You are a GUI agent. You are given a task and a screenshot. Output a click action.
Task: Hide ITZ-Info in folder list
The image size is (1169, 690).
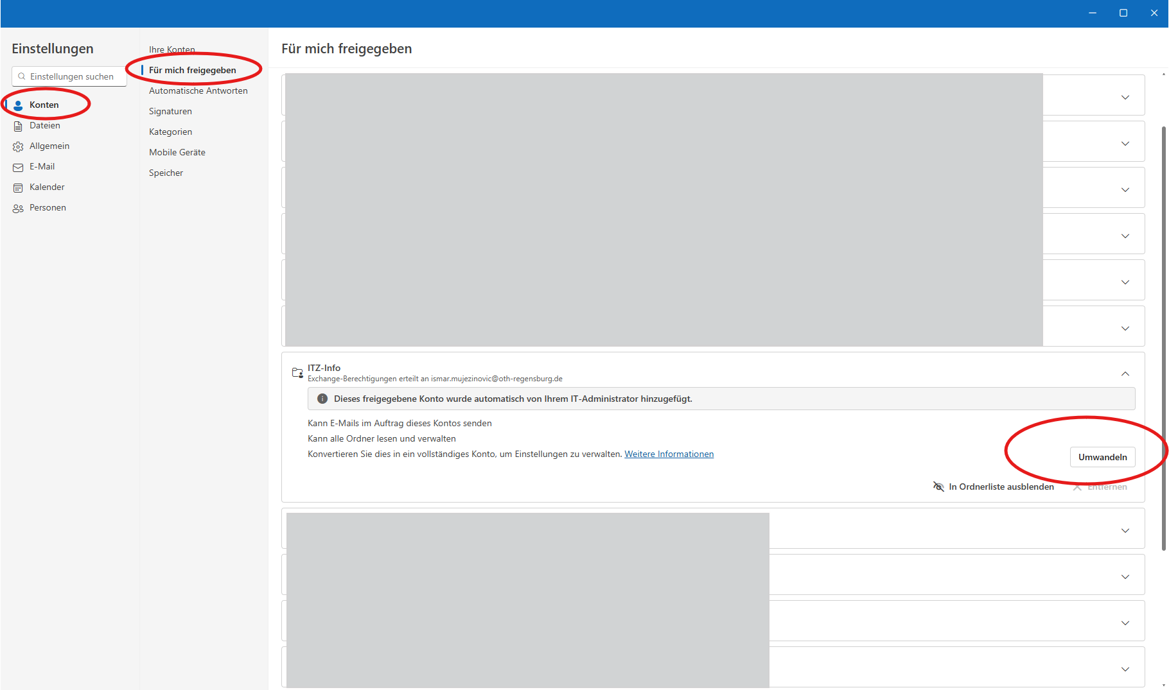click(994, 487)
